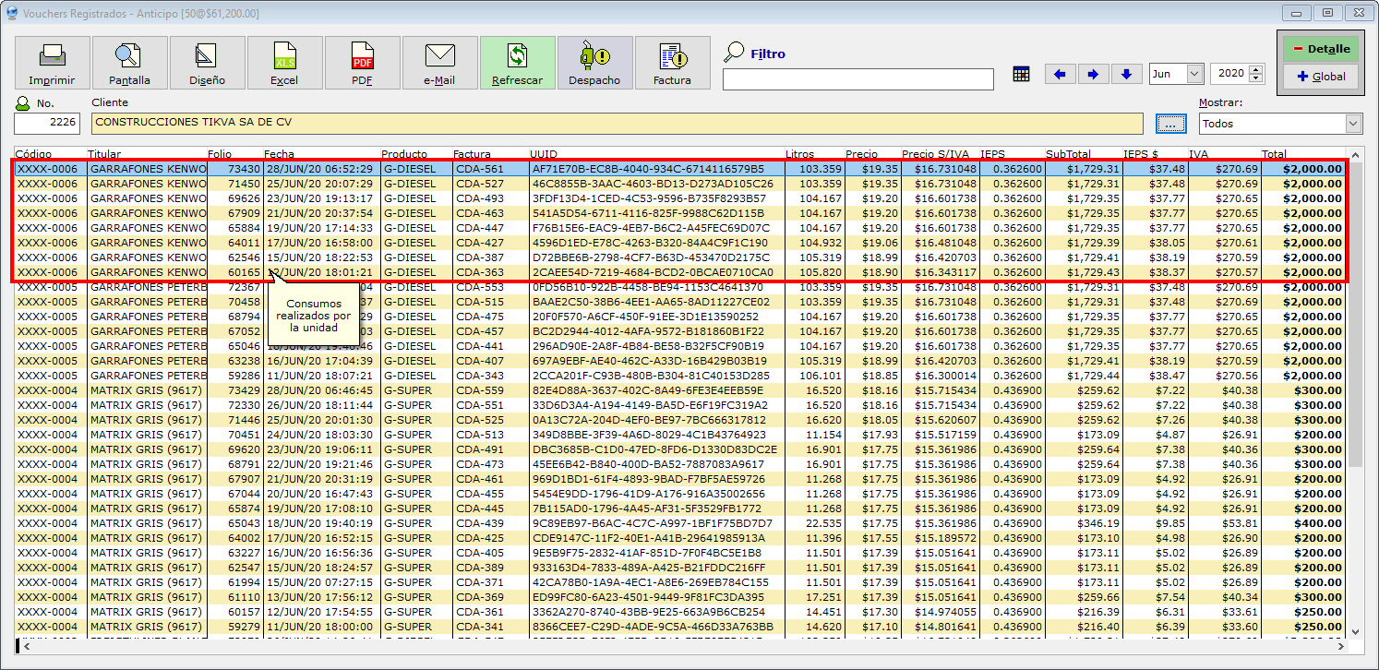
Task: Click the blue left arrow button
Action: (x=1060, y=74)
